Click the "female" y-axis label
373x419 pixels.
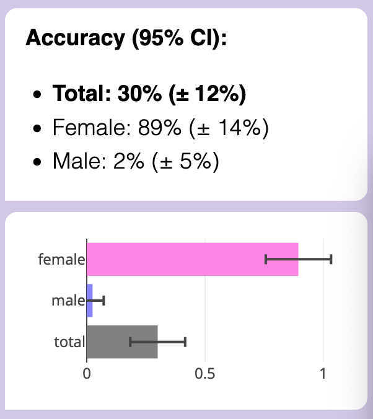click(61, 259)
